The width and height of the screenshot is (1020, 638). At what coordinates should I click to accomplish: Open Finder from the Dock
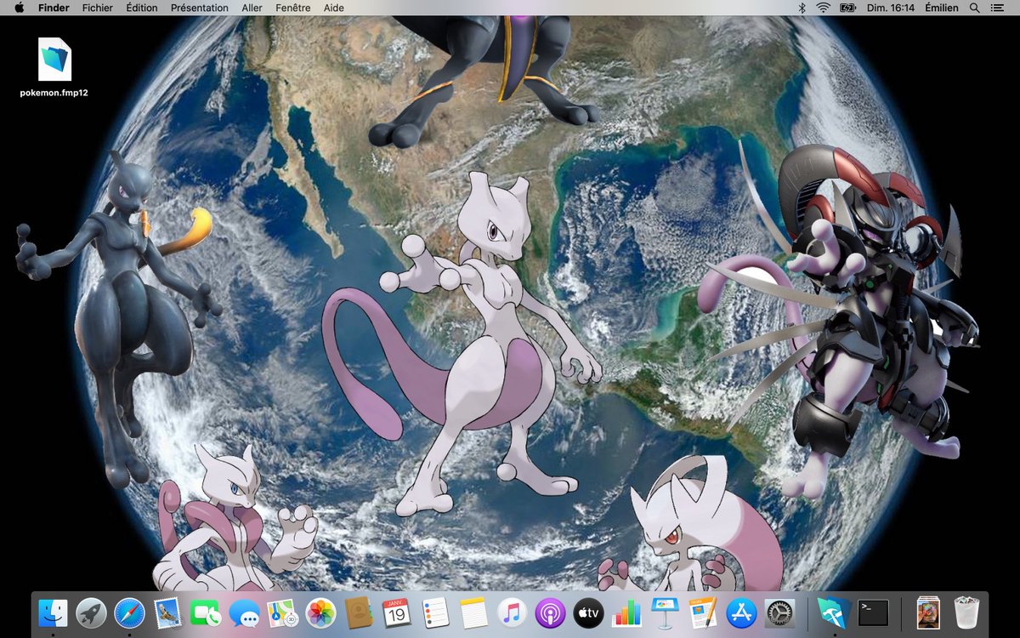(x=54, y=612)
